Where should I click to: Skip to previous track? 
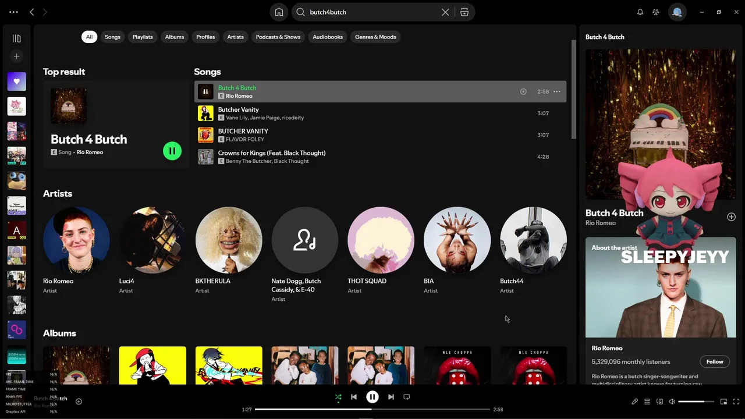[354, 397]
